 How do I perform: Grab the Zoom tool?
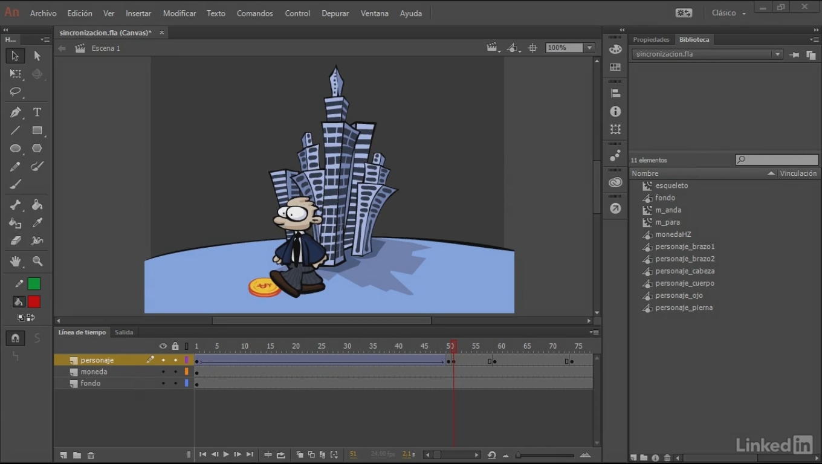tap(37, 261)
